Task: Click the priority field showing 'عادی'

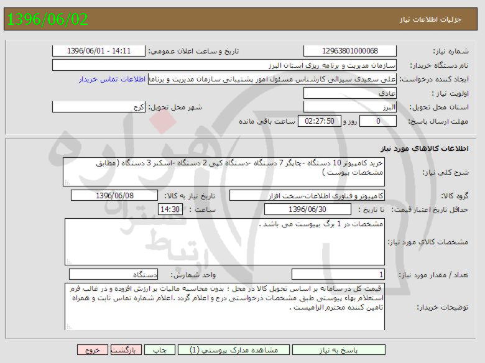Action: [349, 93]
